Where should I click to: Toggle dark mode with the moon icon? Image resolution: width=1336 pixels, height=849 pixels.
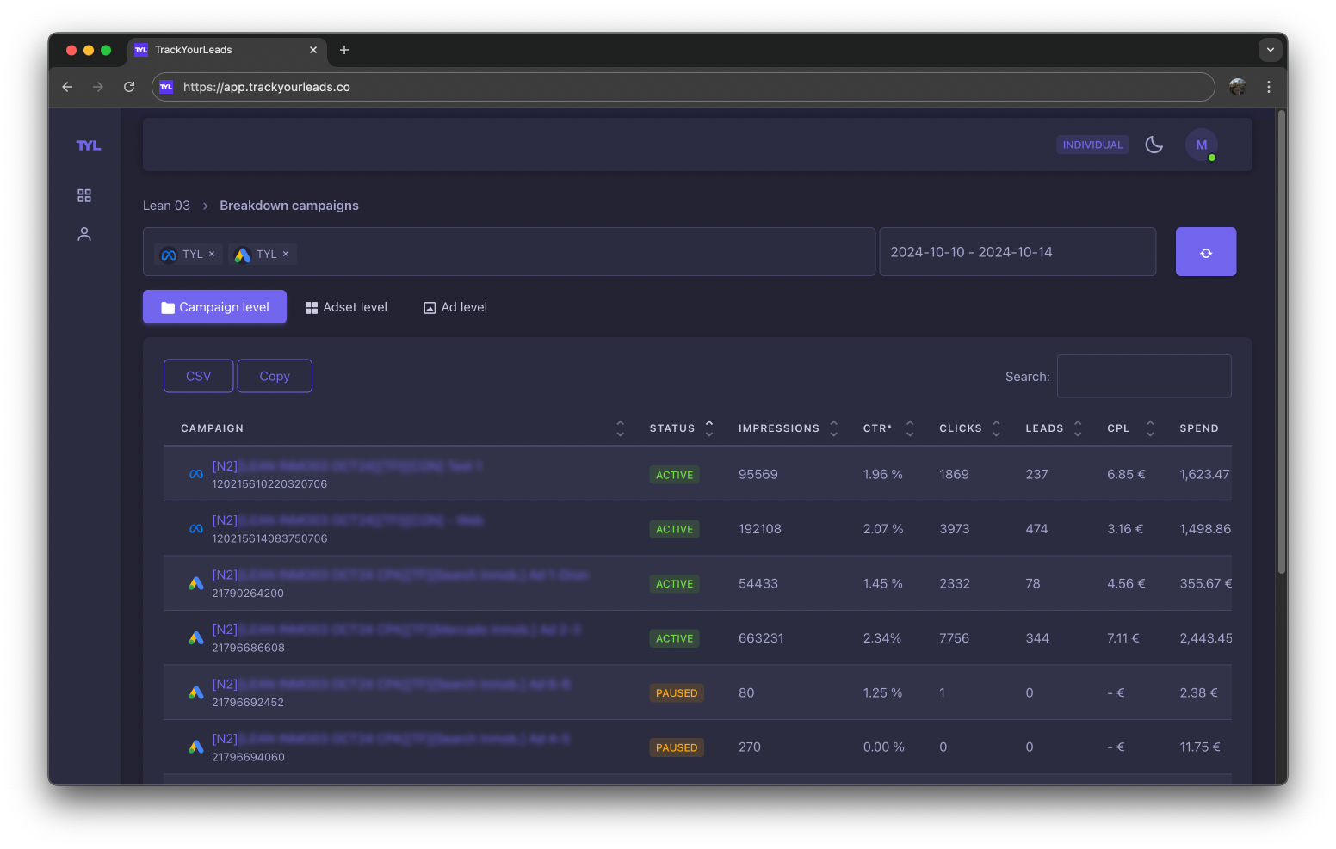point(1154,145)
